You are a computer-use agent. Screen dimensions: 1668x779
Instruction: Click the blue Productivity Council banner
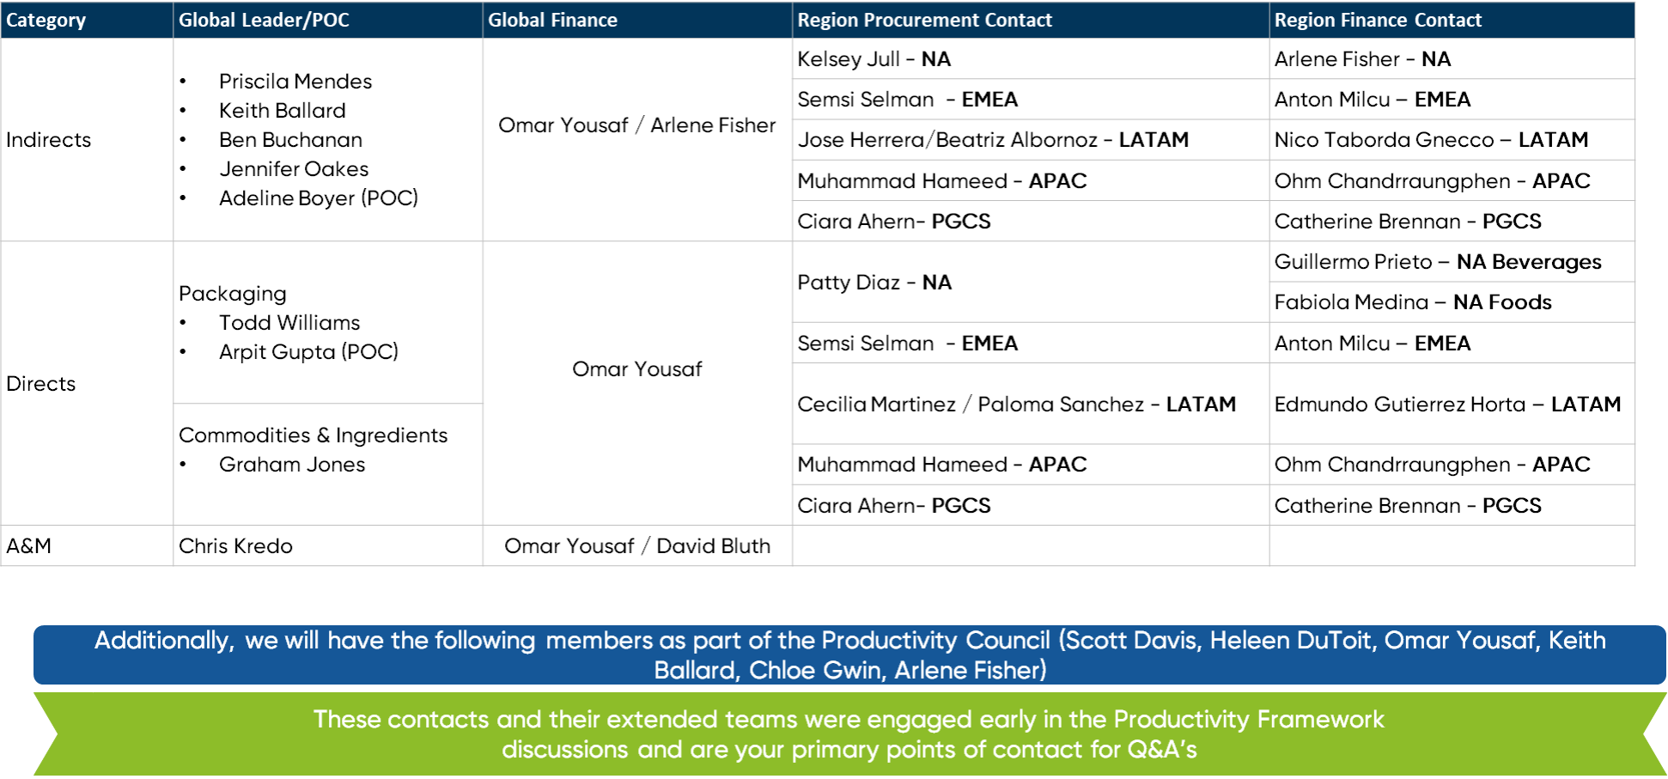coord(849,654)
